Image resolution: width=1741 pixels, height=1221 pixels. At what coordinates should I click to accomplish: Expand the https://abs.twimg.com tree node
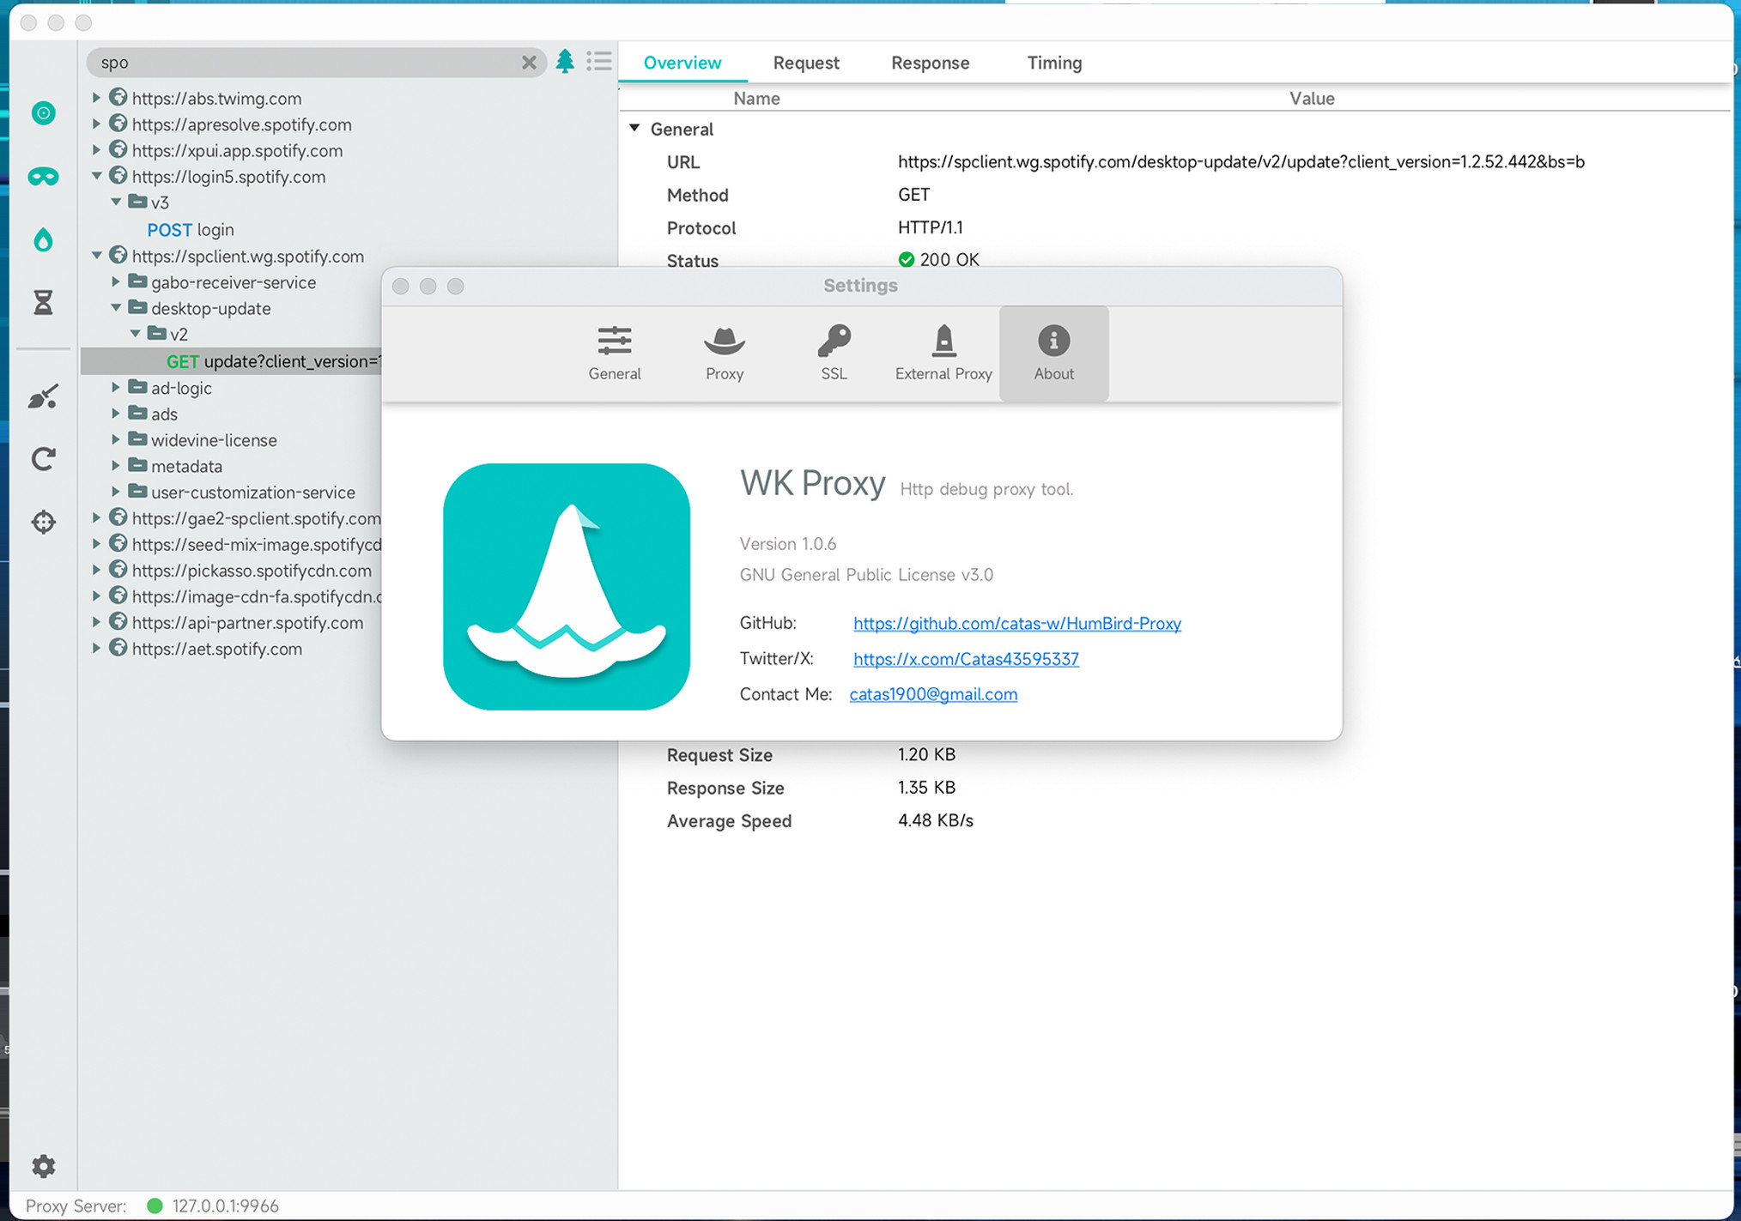click(x=96, y=98)
